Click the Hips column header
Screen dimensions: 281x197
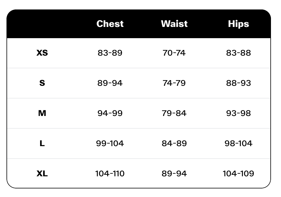tap(238, 24)
